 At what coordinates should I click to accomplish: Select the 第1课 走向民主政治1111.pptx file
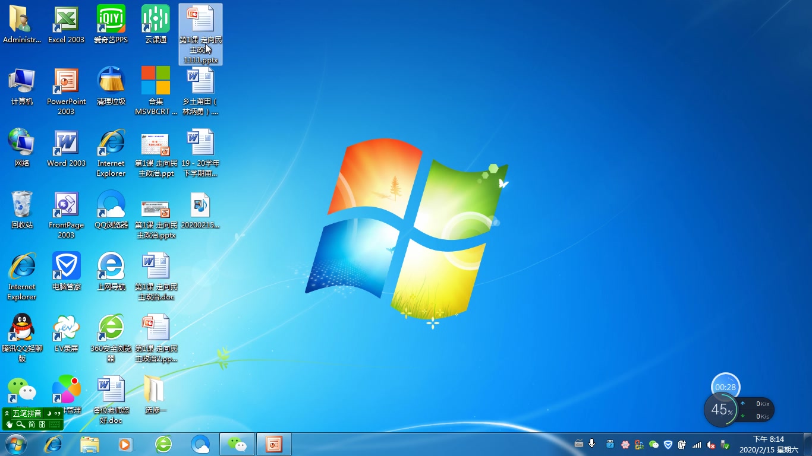[x=200, y=34]
